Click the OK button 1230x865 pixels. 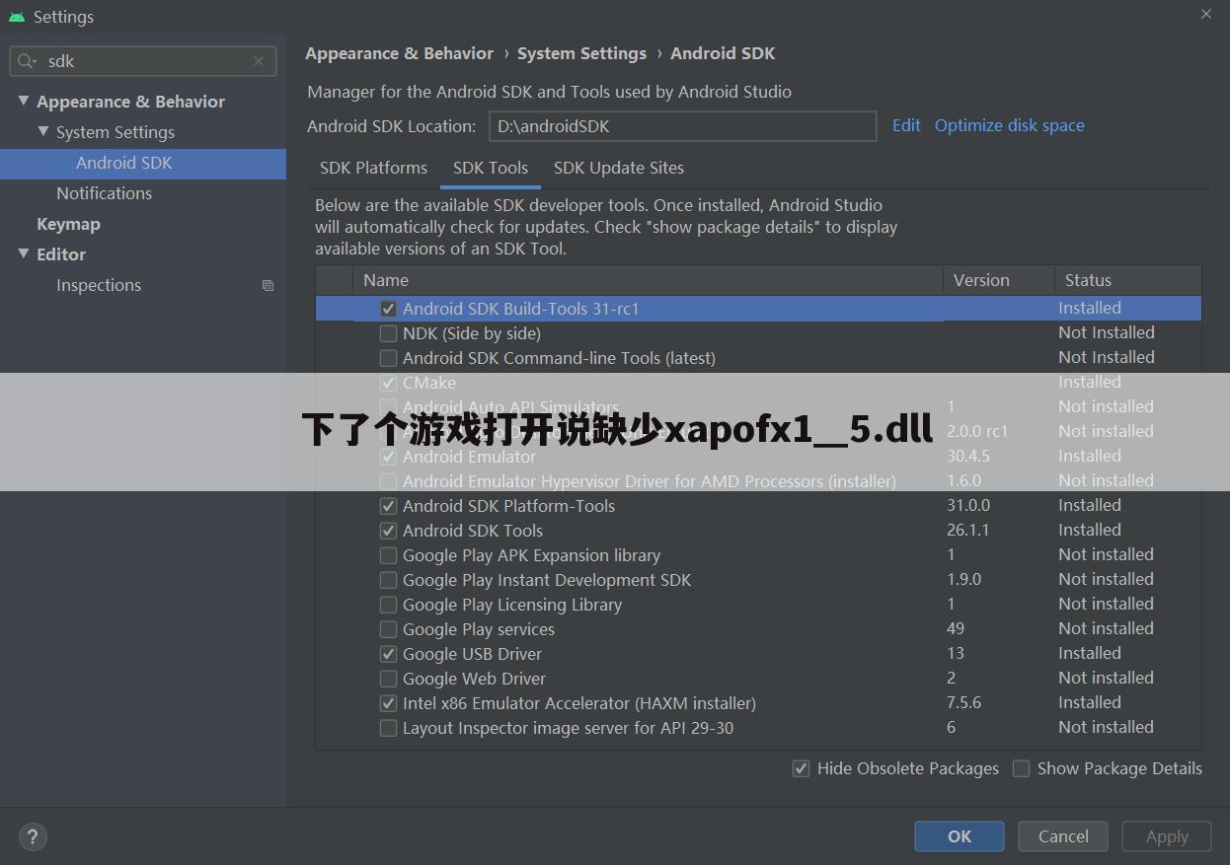click(x=960, y=836)
